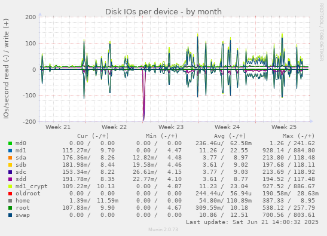Click the 'sdd' legend label
Image resolution: width=327 pixels, height=236 pixels.
click(21, 179)
